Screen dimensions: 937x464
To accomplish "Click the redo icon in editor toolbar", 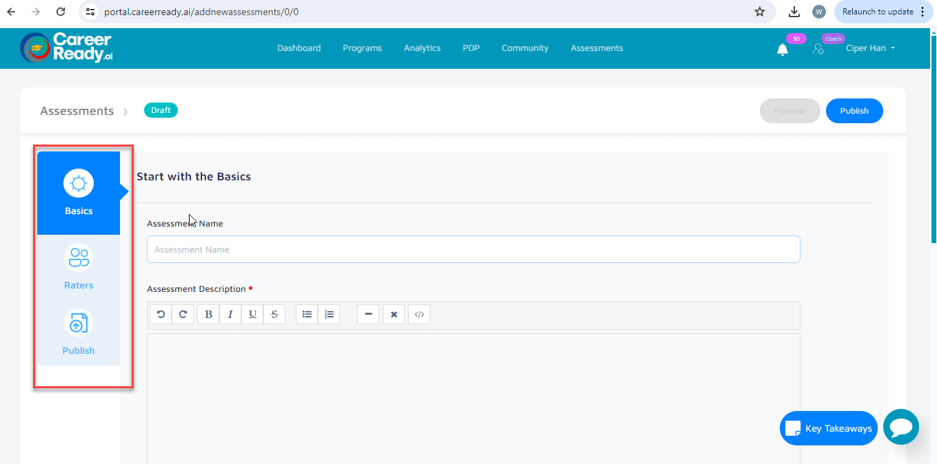I will 183,315.
